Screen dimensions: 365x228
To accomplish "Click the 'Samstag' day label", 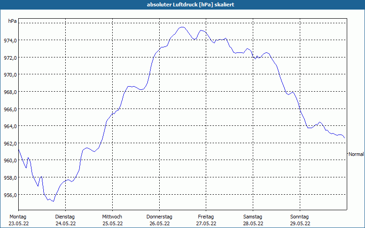I will (253, 217).
